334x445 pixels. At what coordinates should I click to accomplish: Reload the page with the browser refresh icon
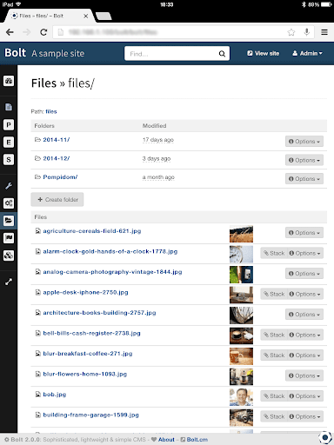(43, 32)
